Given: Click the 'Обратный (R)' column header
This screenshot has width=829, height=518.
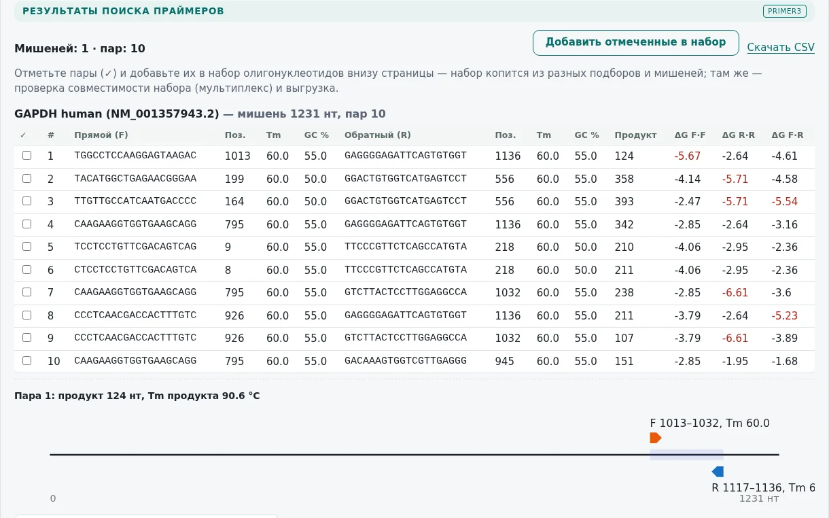Looking at the screenshot, I should pos(378,135).
